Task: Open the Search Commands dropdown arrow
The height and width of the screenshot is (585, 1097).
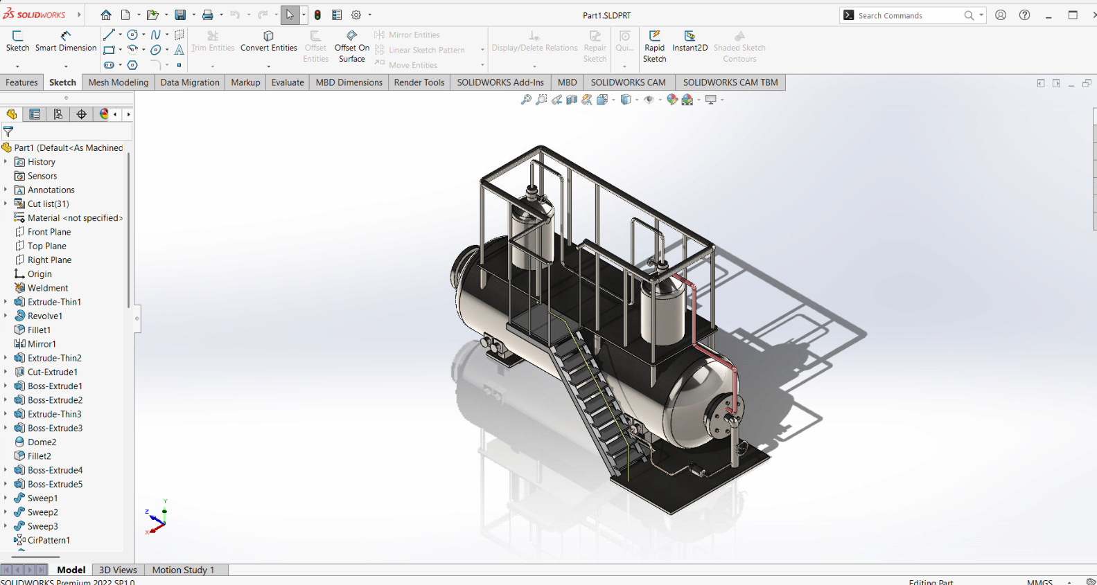Action: [x=981, y=15]
